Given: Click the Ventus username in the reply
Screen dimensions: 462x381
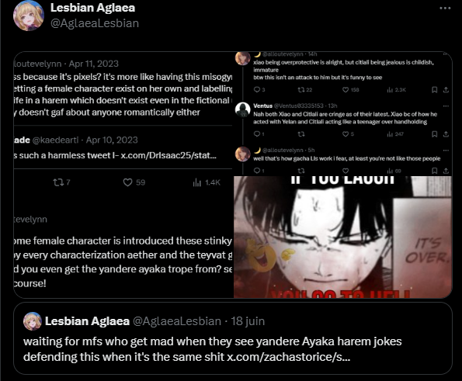Looking at the screenshot, I should 262,106.
